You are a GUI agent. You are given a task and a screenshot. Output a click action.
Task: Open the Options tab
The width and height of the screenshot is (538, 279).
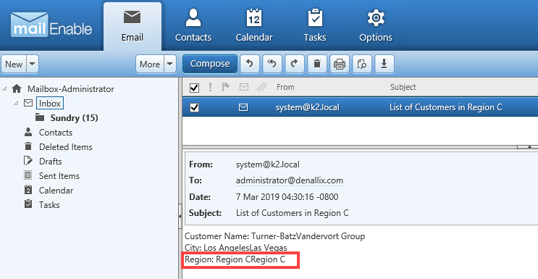click(x=376, y=27)
